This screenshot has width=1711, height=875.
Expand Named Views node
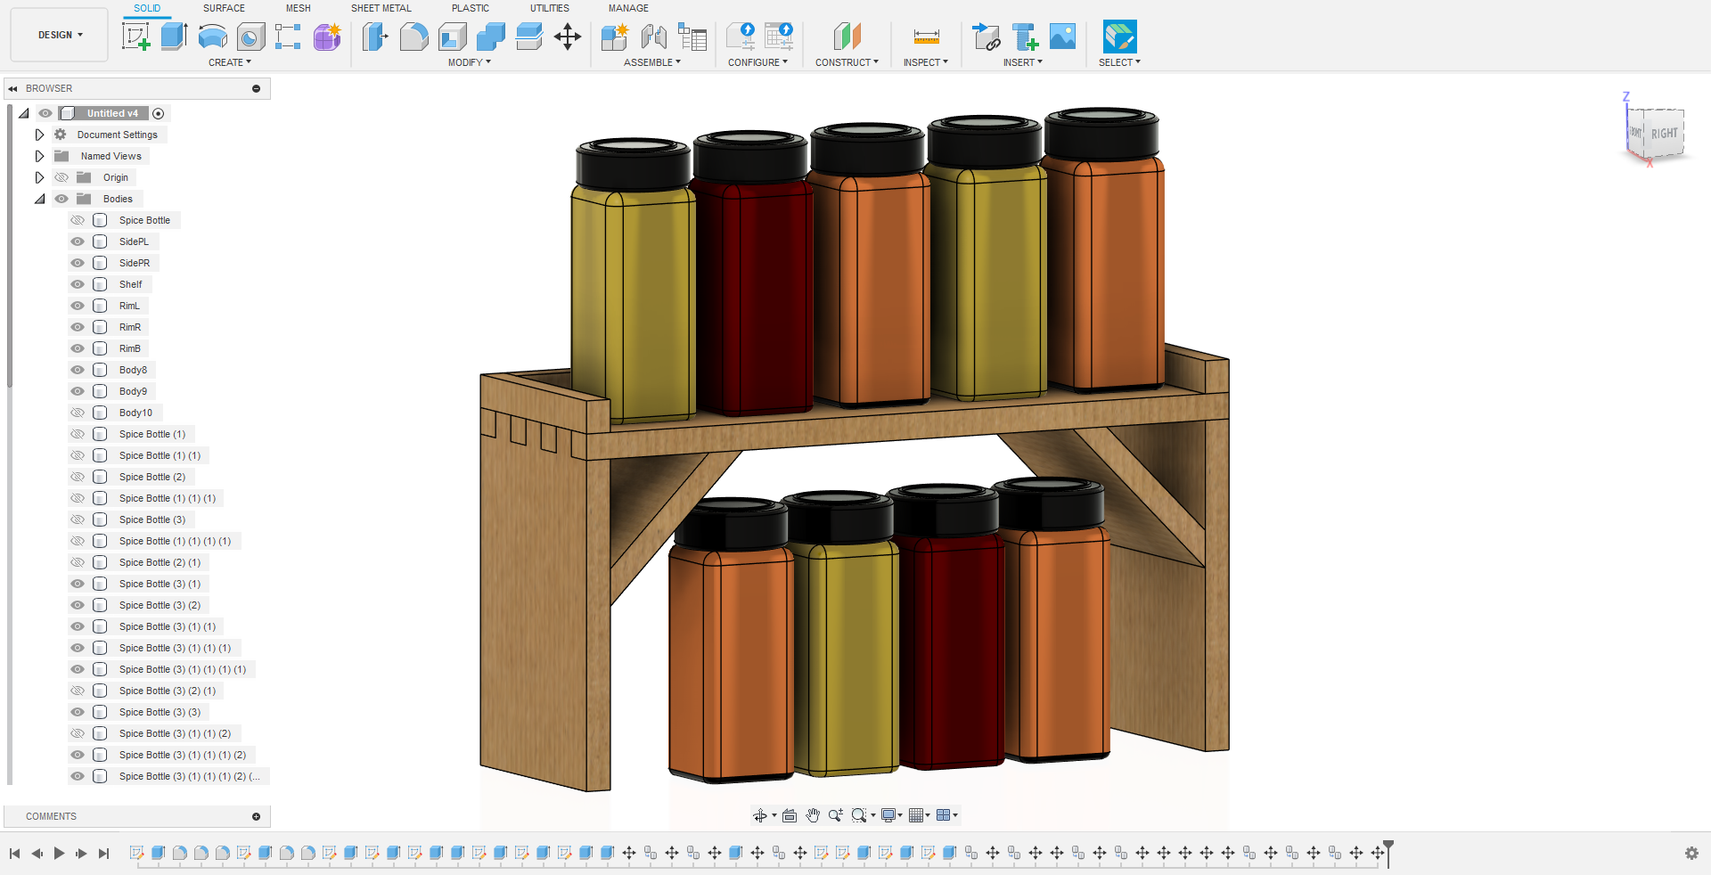click(x=39, y=156)
